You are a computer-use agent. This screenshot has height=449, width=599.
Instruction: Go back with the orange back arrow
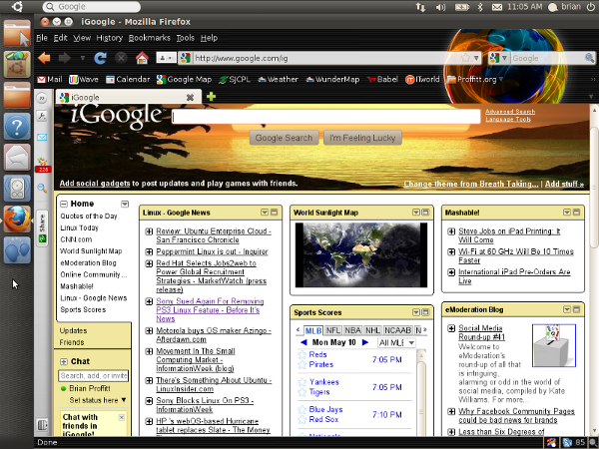pyautogui.click(x=44, y=58)
